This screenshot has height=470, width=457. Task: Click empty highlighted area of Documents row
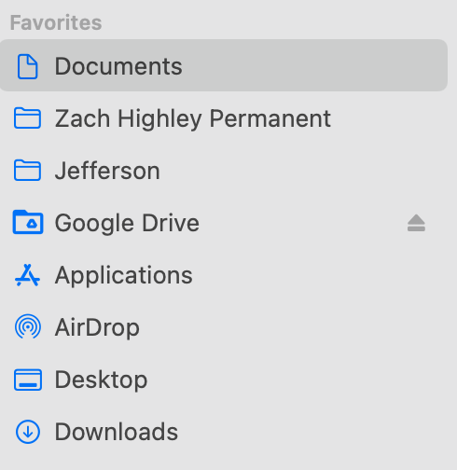(314, 65)
